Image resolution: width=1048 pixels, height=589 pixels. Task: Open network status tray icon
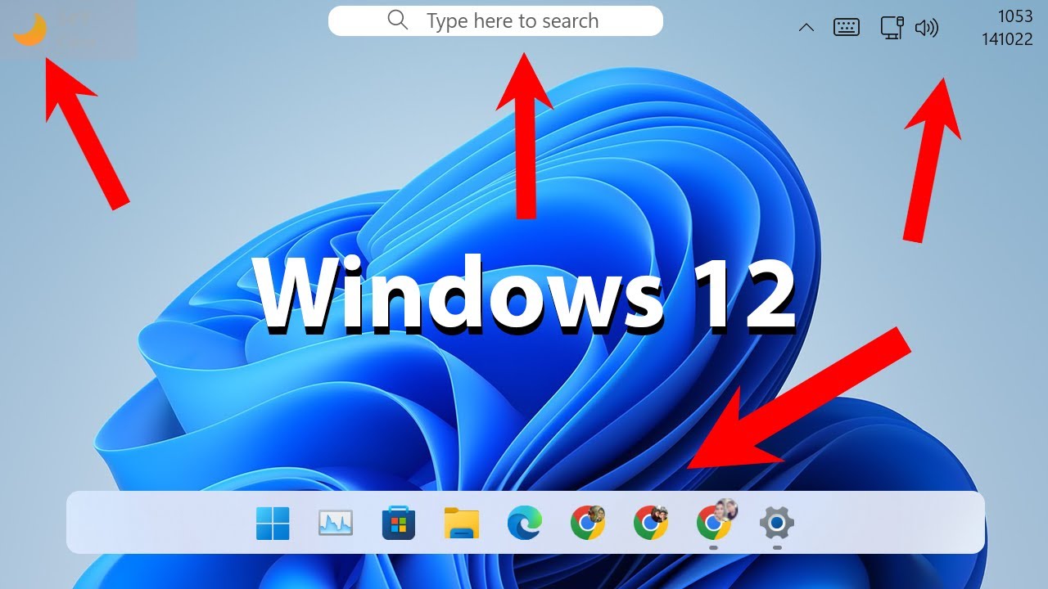(x=892, y=27)
